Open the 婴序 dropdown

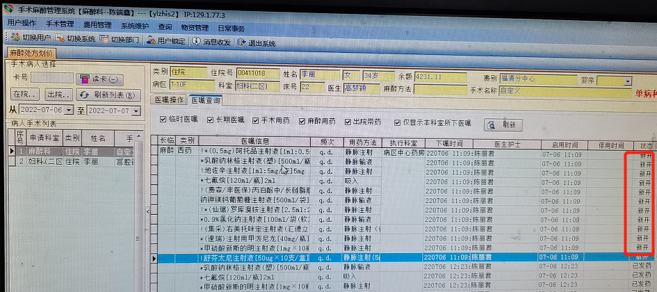(x=627, y=81)
